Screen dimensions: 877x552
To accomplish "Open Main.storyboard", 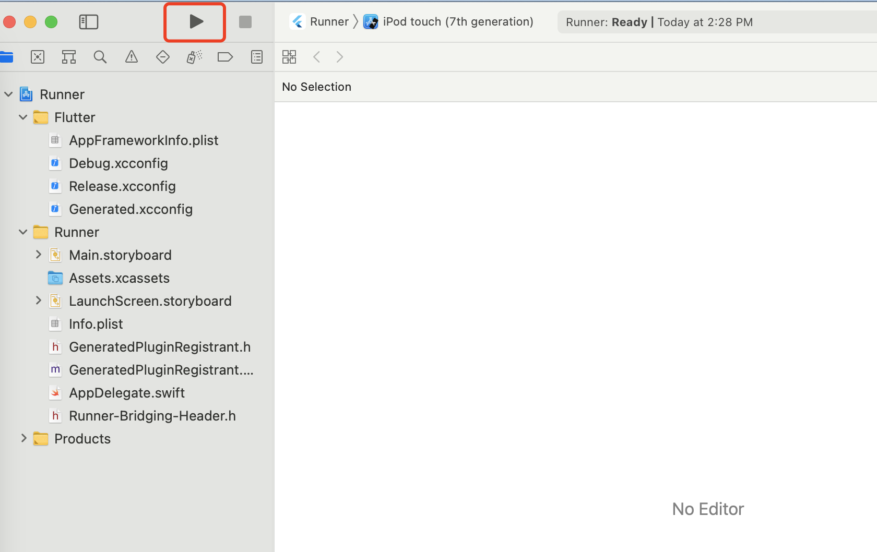I will [110, 255].
